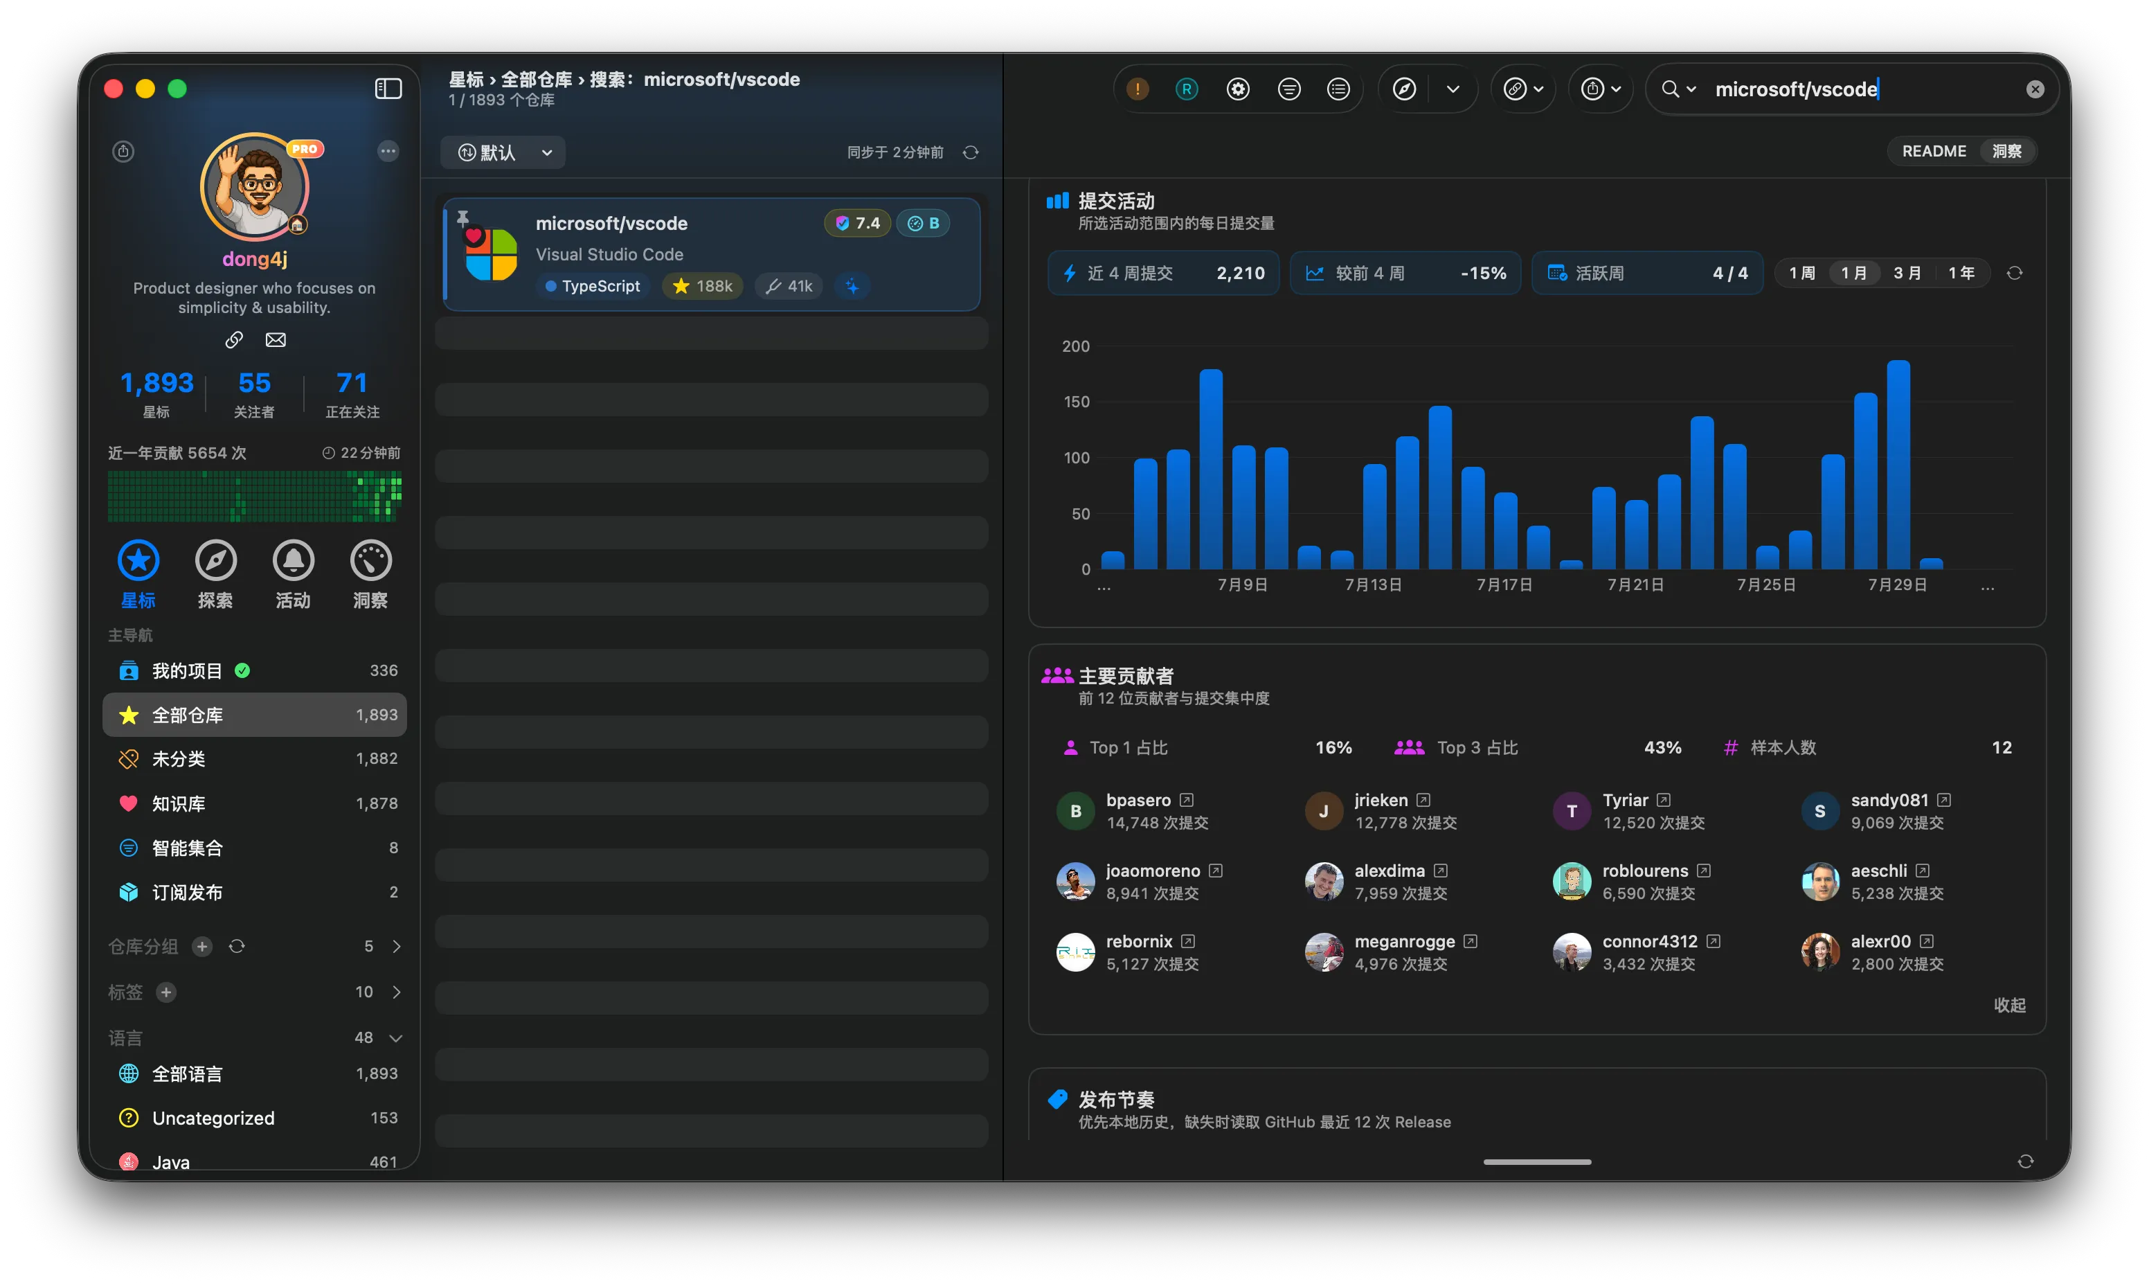Click the microsoft/vscode repository logo thumbnail
Viewport: 2149px width, 1284px height.
point(490,254)
